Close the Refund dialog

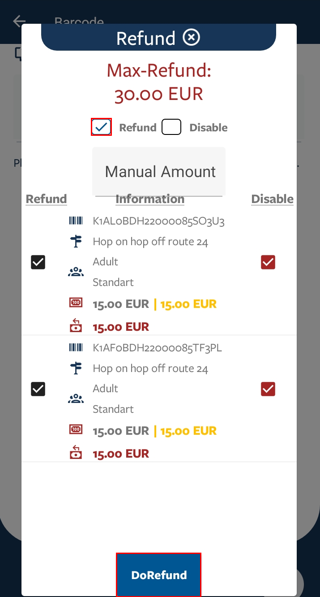[x=191, y=37]
